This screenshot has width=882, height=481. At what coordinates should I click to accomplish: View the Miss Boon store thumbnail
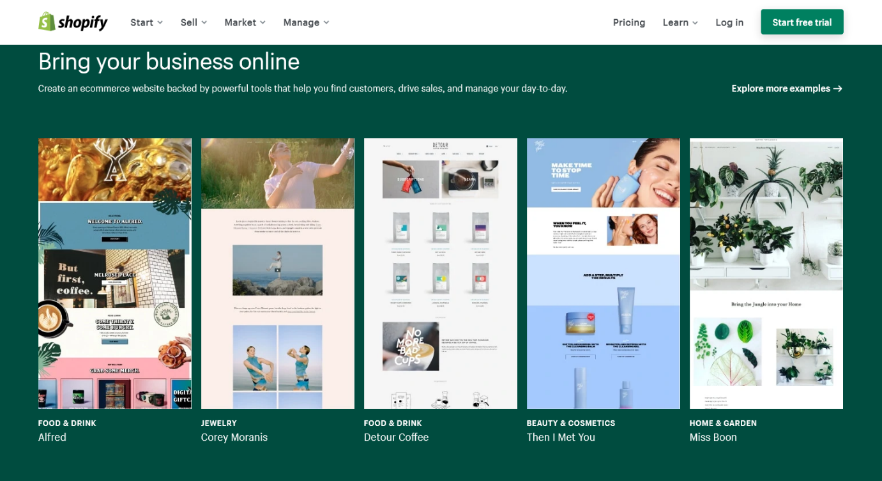[766, 273]
